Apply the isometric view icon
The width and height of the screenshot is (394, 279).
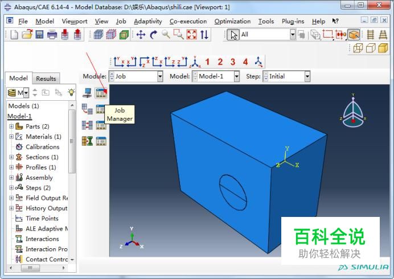pyautogui.click(x=195, y=62)
